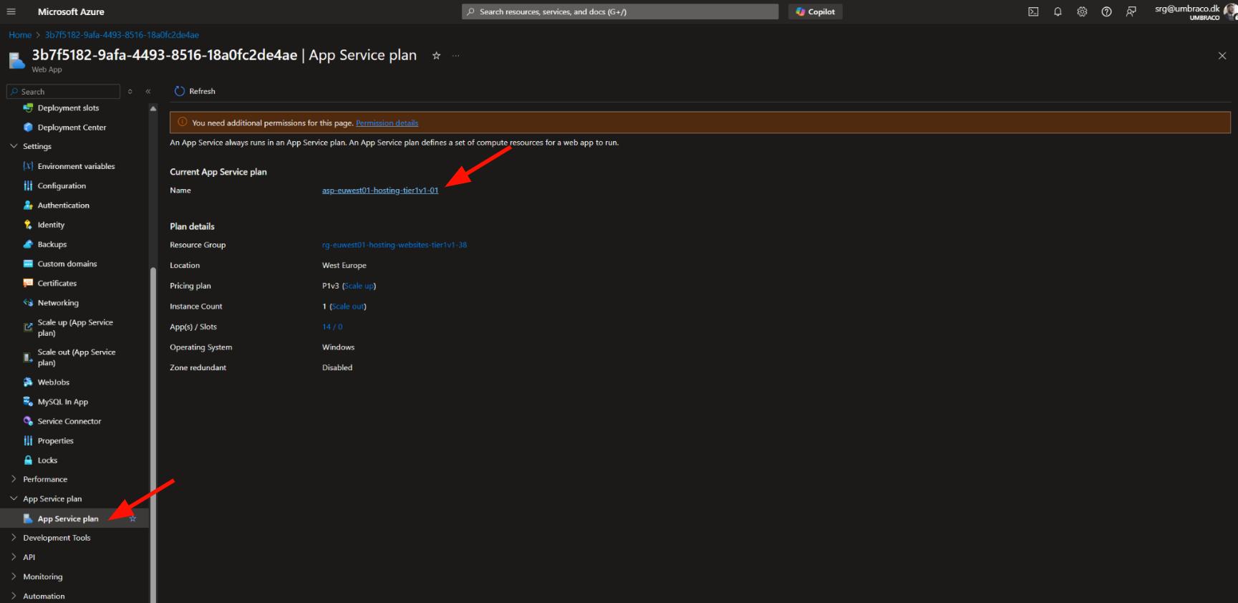Open the asp-euwest01-hosting-tier1v1-01 plan link

(x=379, y=190)
